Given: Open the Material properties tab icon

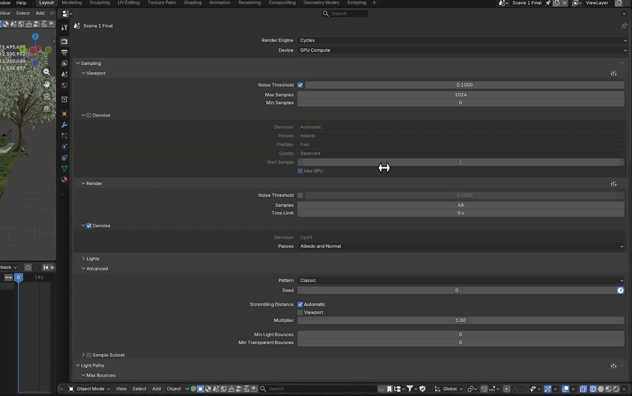Looking at the screenshot, I should tap(64, 179).
